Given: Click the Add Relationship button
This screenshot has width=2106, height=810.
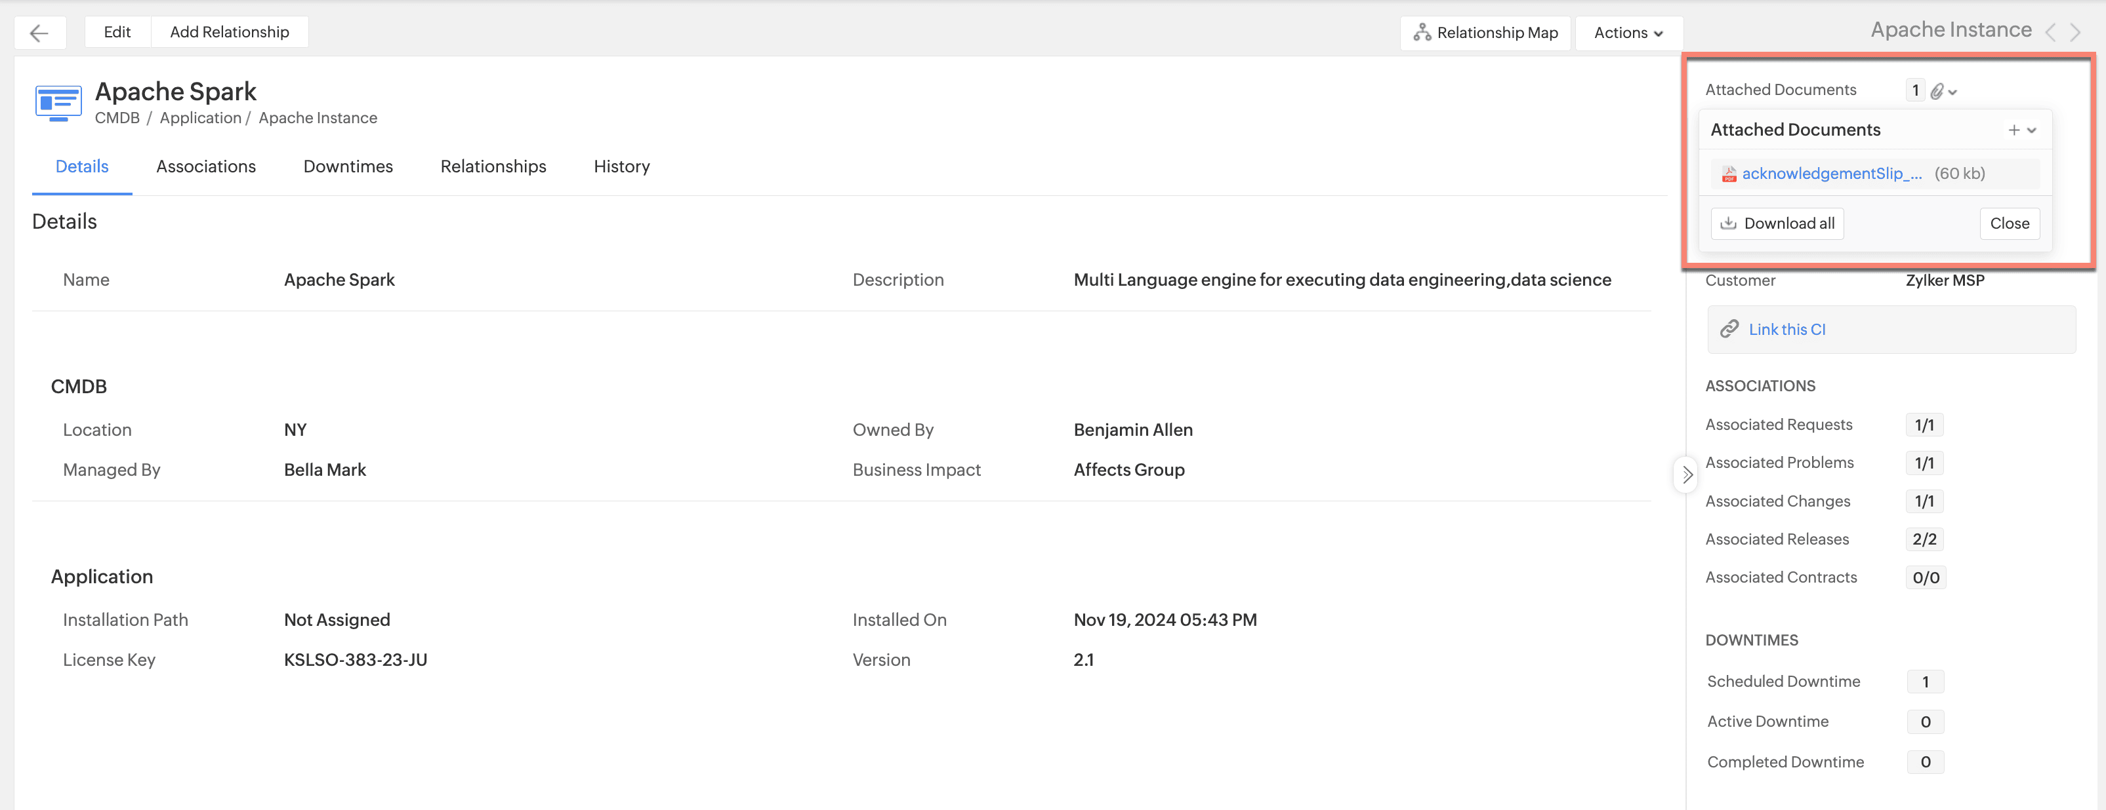Looking at the screenshot, I should click(230, 33).
